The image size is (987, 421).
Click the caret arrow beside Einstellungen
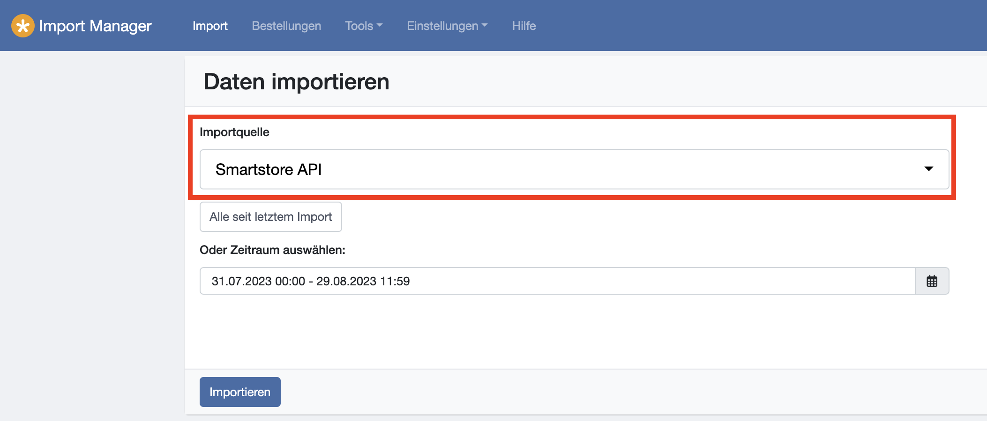tap(485, 26)
